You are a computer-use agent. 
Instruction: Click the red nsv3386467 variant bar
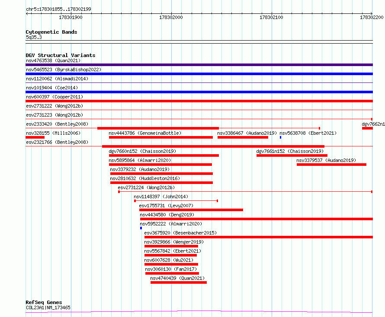point(243,137)
